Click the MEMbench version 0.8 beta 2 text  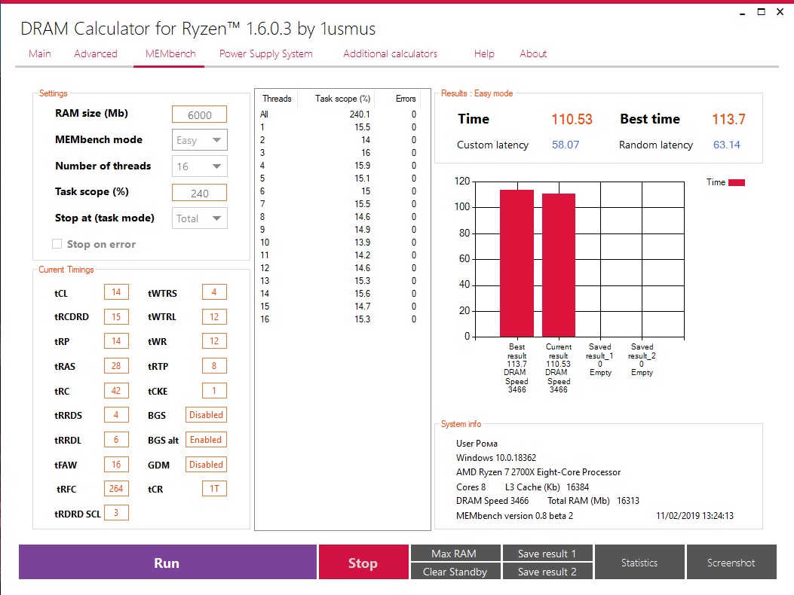514,516
